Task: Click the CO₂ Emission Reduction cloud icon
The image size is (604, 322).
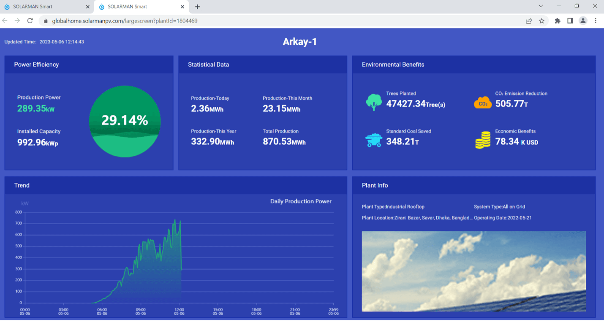Action: tap(482, 103)
